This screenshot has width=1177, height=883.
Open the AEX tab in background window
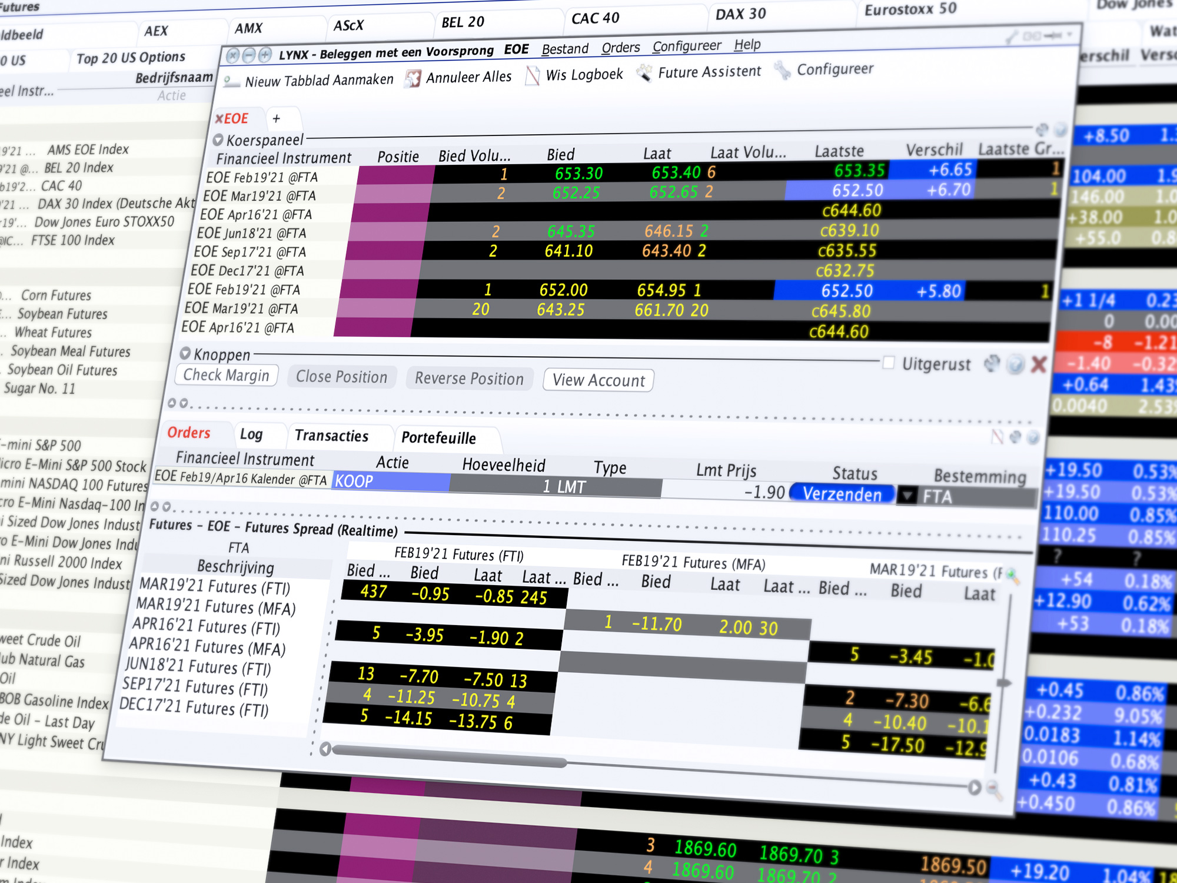(157, 31)
